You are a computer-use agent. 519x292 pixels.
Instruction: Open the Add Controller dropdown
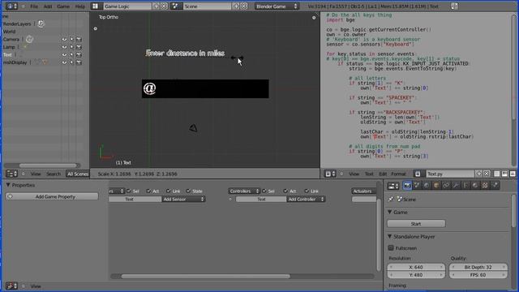[x=306, y=199]
